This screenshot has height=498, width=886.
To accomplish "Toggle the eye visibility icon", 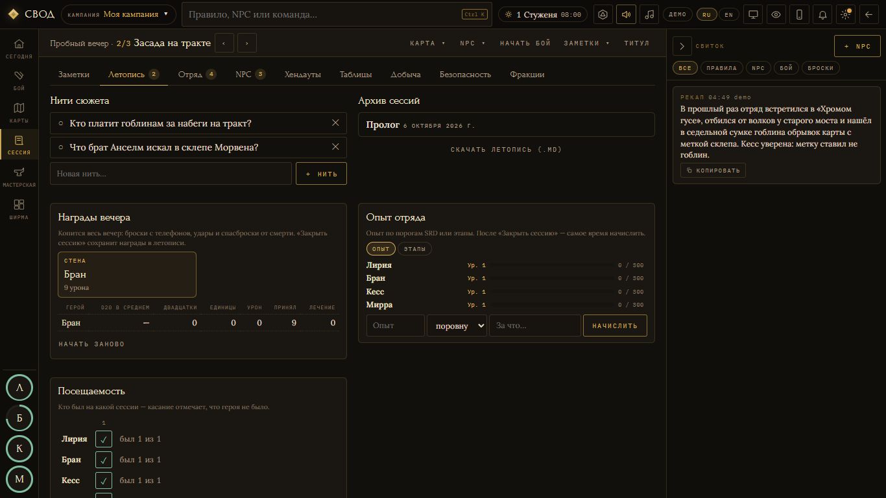I will [x=776, y=14].
